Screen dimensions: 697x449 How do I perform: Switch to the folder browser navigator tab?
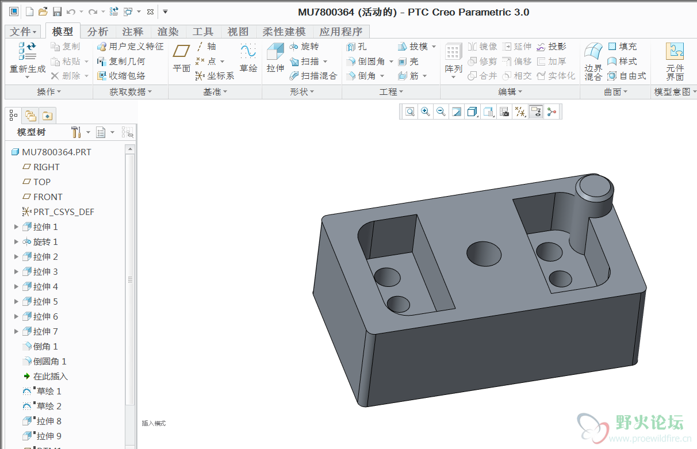click(30, 116)
